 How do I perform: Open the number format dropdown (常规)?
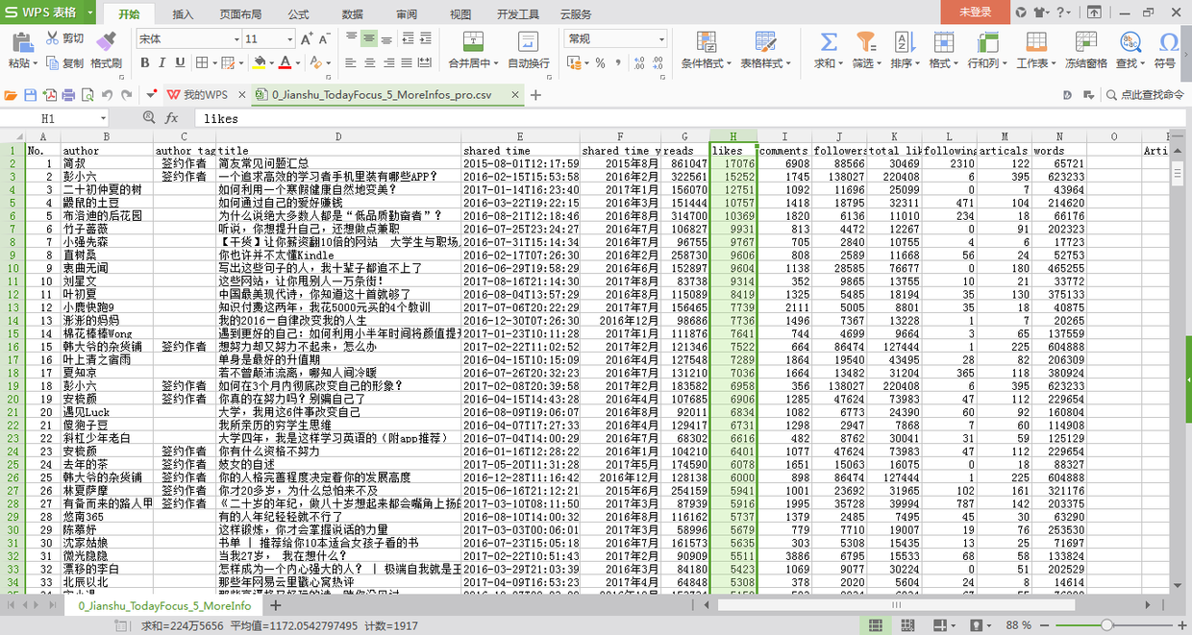tap(661, 39)
